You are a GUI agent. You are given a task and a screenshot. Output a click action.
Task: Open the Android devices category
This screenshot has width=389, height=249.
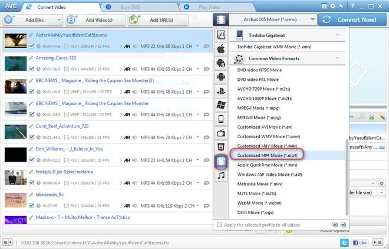click(x=221, y=77)
